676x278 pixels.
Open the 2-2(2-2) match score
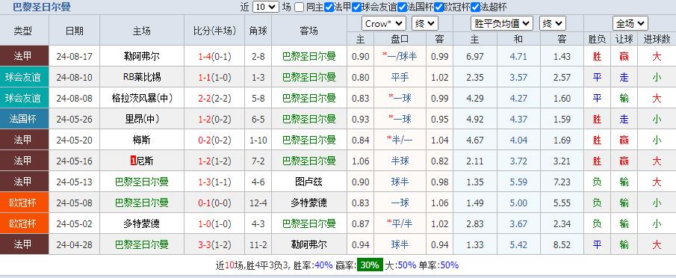pos(214,98)
